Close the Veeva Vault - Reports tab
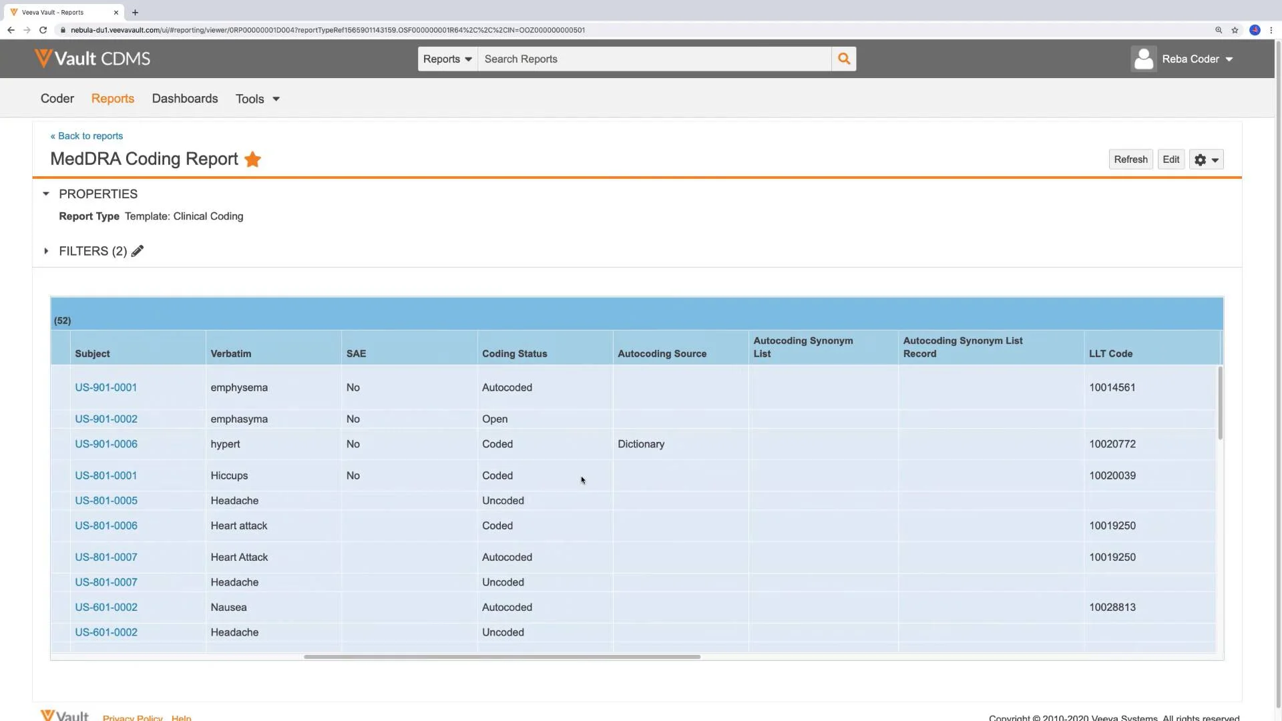Screen dimensions: 1282x721 (116, 12)
